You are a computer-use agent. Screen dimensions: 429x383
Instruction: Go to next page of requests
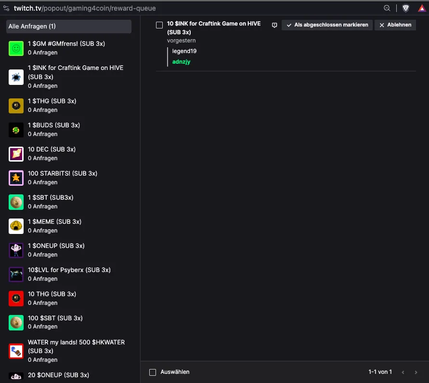(x=416, y=372)
